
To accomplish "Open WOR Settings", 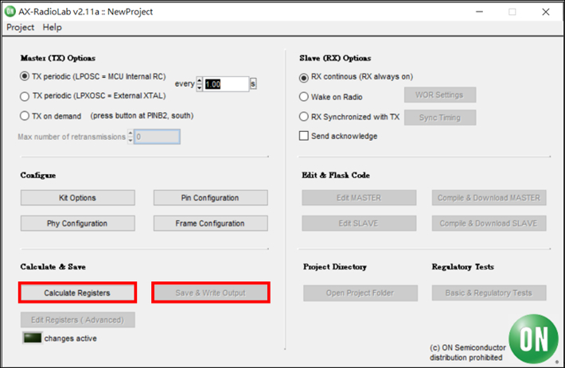I will tap(440, 95).
